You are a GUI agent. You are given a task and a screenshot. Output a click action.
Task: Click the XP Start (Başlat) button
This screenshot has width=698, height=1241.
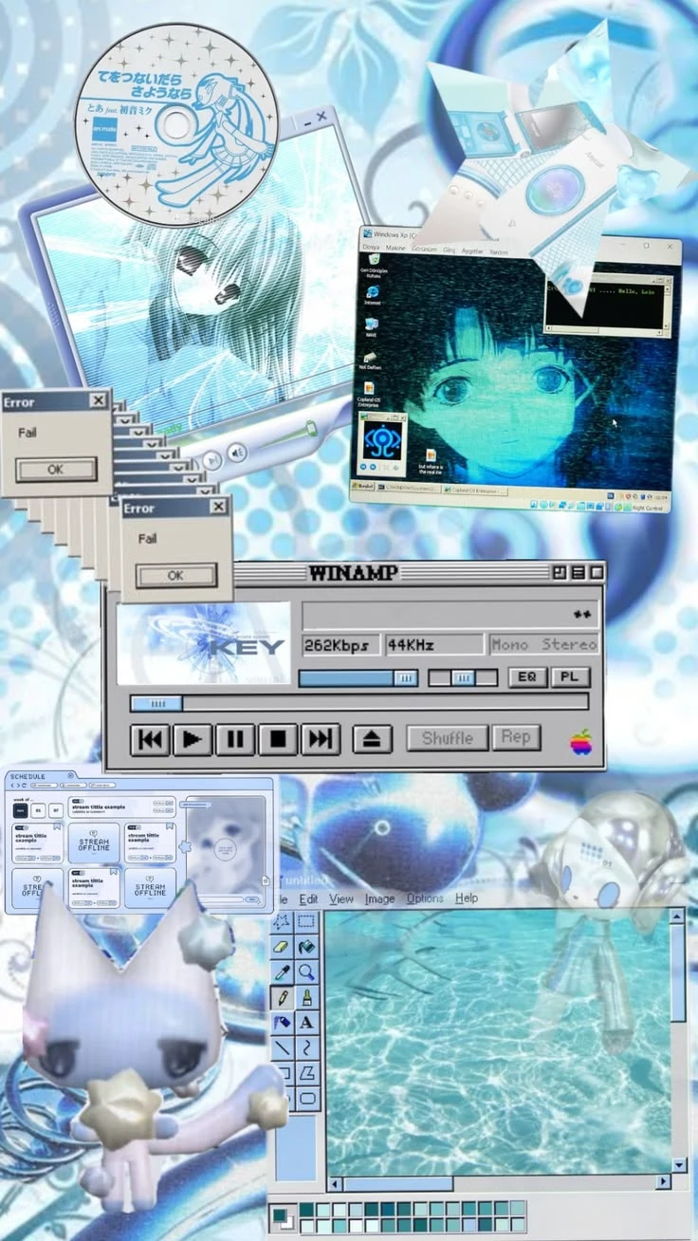click(365, 487)
